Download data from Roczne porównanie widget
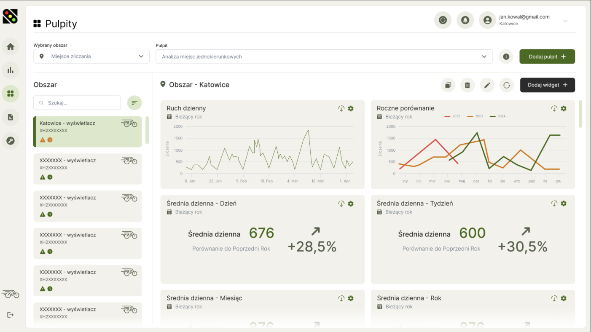 point(554,108)
